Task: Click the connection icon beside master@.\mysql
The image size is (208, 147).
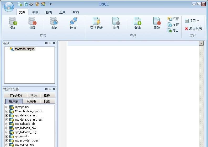Action: 12,49
